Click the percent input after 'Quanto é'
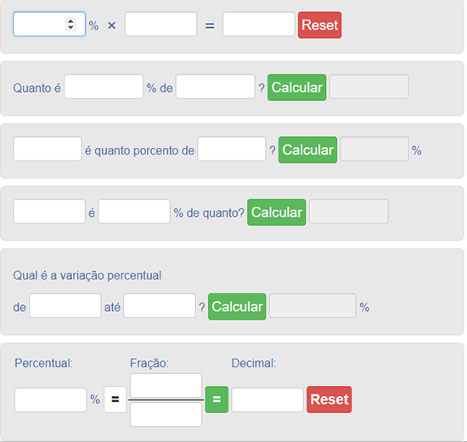Image resolution: width=467 pixels, height=442 pixels. (104, 87)
